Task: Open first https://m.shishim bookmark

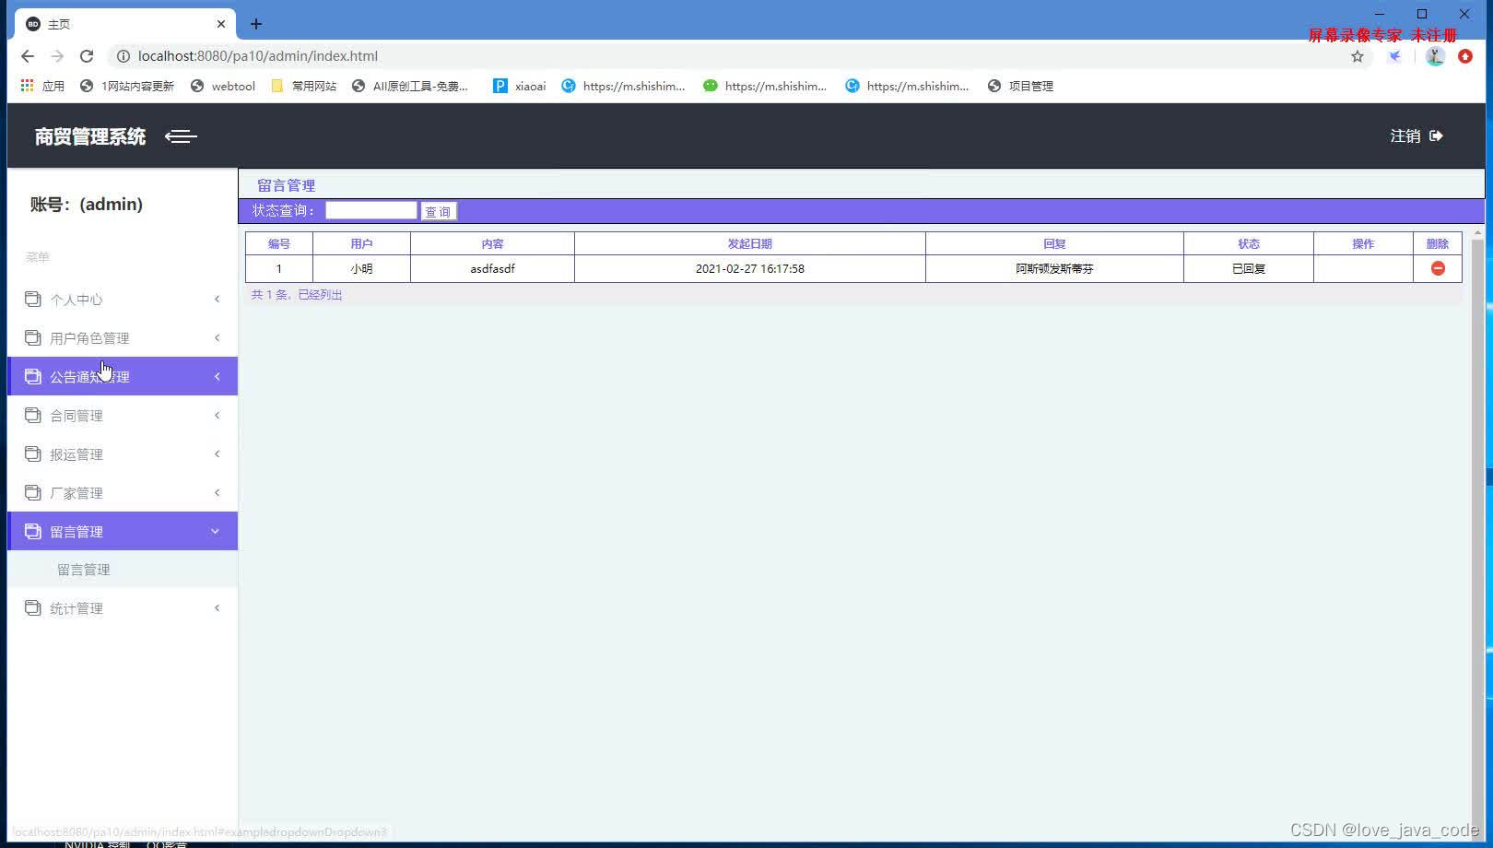Action: click(x=624, y=86)
